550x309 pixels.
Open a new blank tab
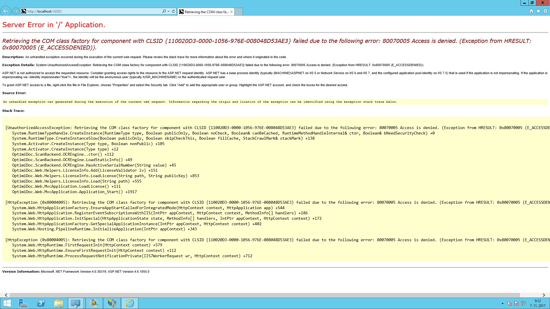[x=239, y=12]
